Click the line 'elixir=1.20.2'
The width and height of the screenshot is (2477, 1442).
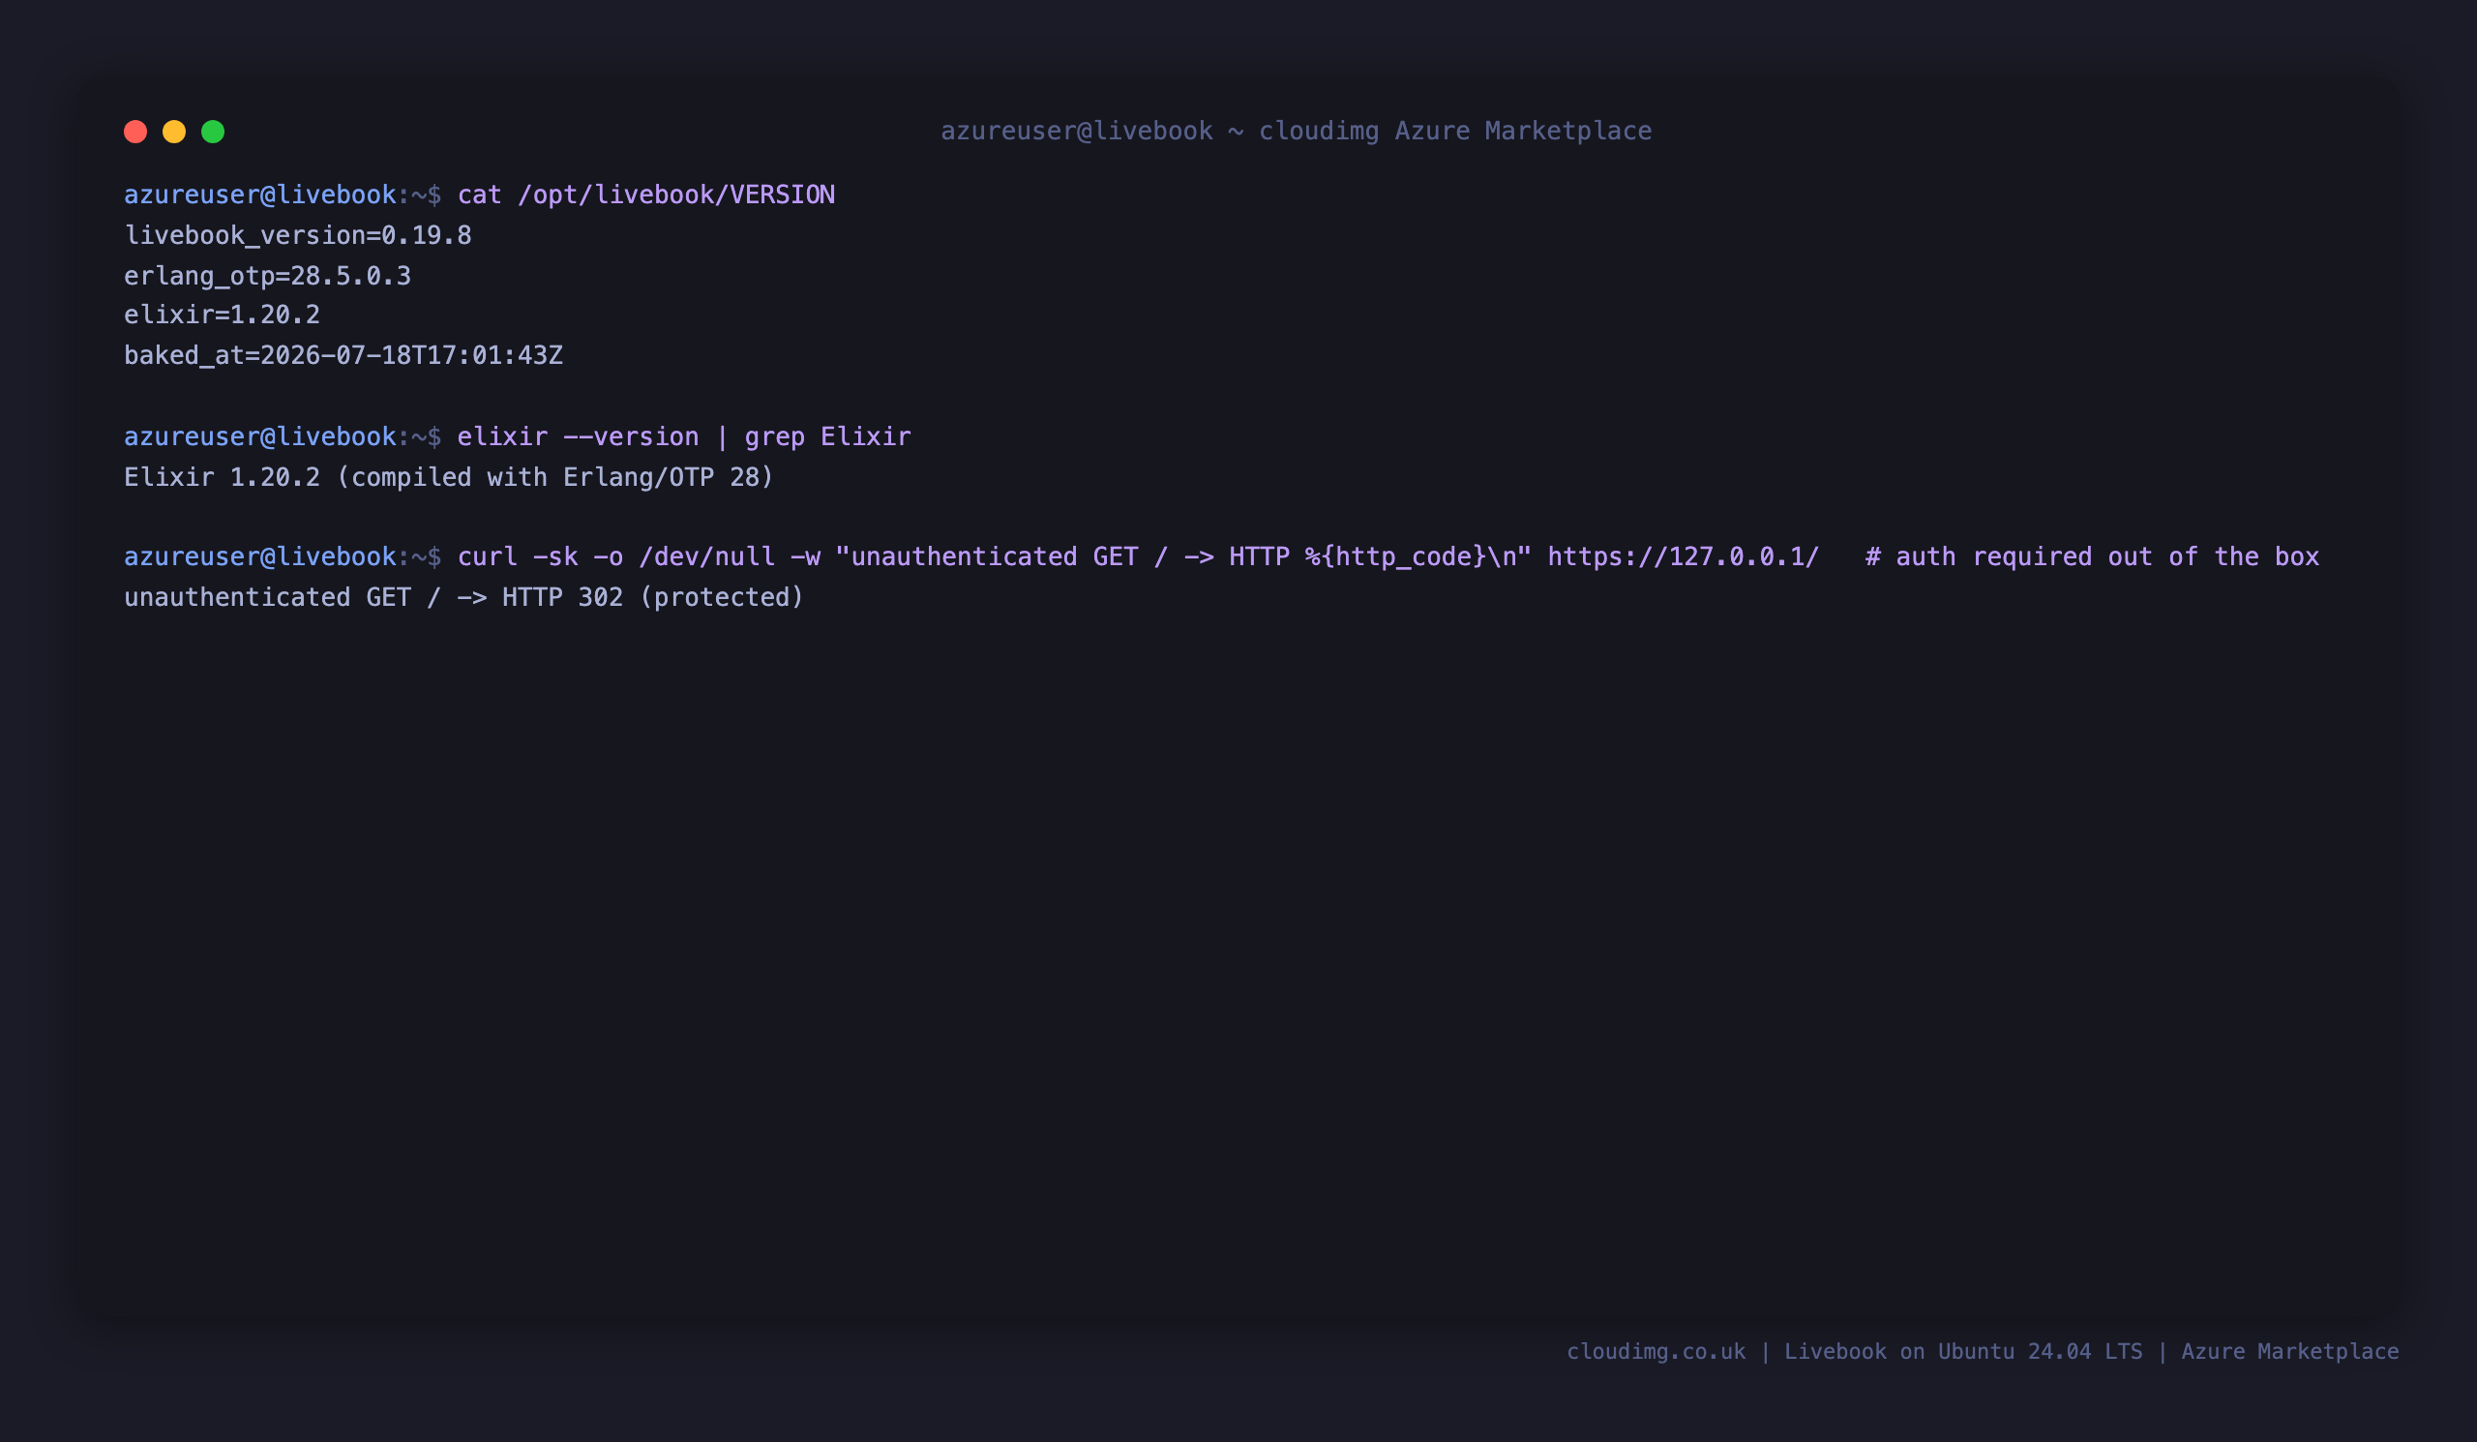[223, 315]
